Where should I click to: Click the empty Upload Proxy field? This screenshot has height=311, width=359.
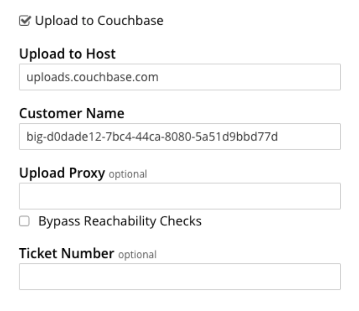[x=179, y=196]
